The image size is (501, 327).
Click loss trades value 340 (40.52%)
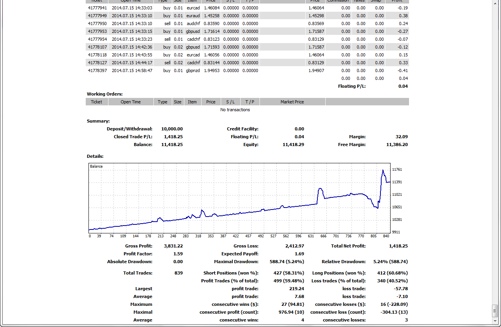393,281
